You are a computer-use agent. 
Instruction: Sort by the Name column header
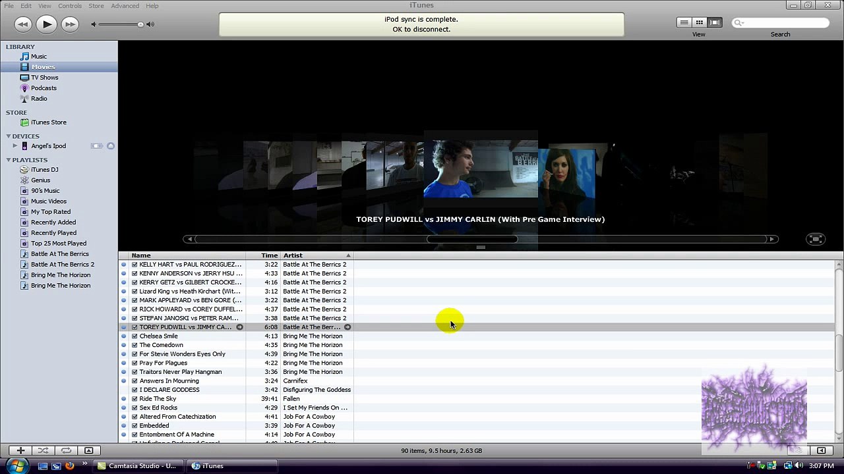188,255
